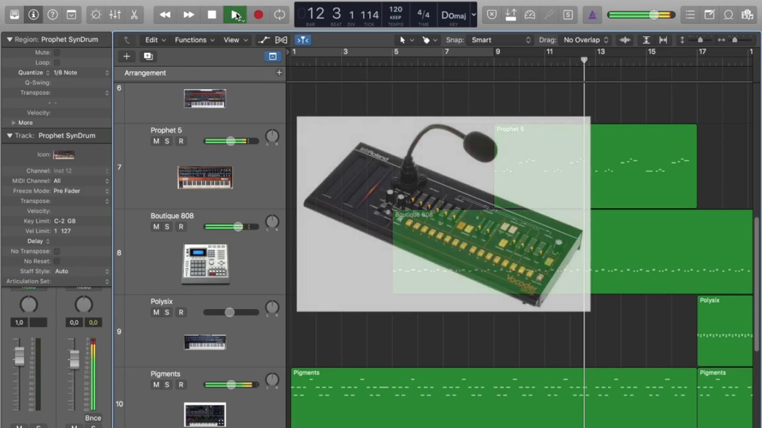762x428 pixels.
Task: Click the Bnce bounce button
Action: pos(93,418)
